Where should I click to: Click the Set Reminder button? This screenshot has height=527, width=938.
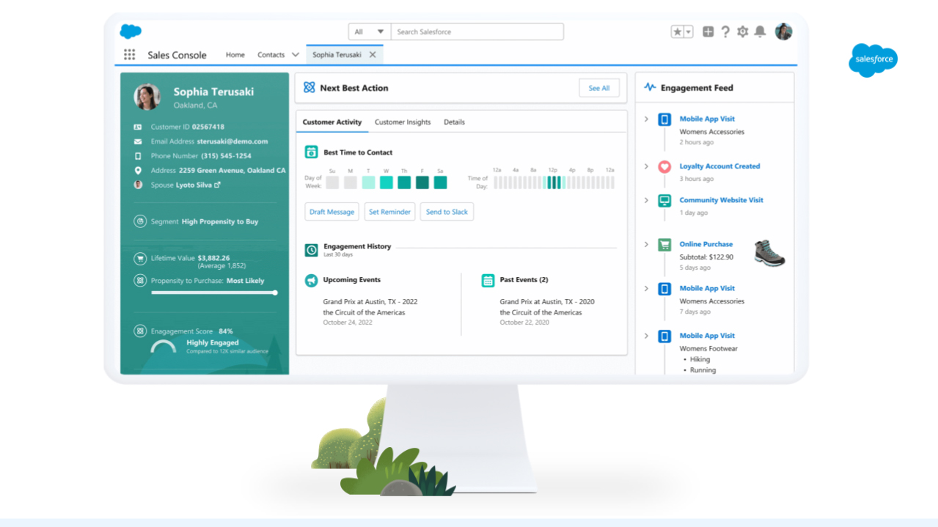coord(389,212)
